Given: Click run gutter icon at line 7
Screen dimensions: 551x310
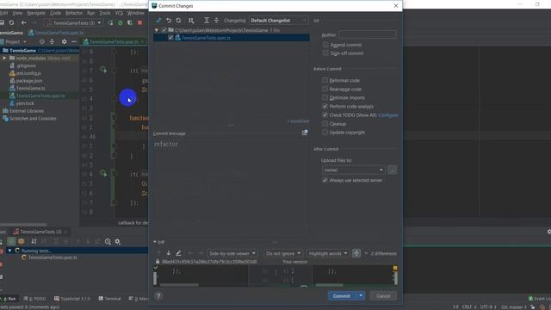Looking at the screenshot, I should click(103, 69).
